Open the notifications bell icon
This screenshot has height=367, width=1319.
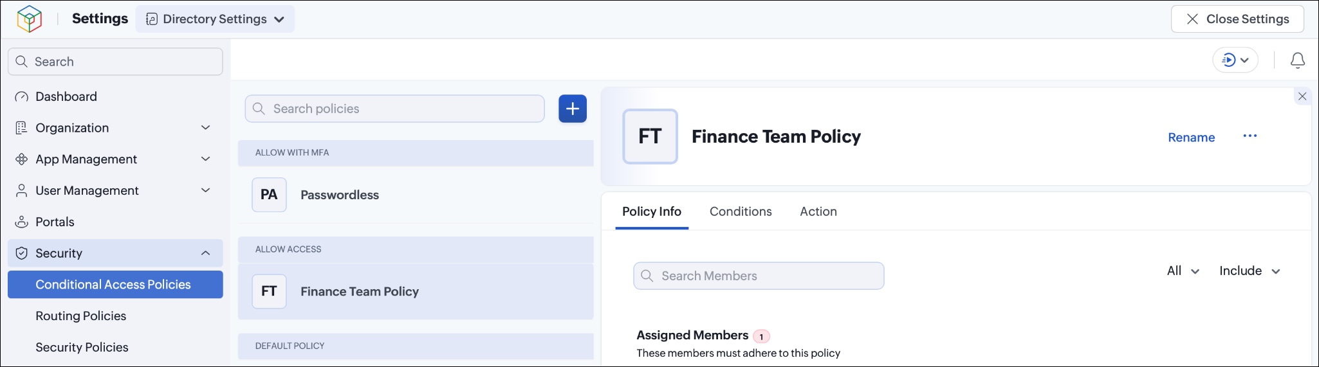(1298, 60)
